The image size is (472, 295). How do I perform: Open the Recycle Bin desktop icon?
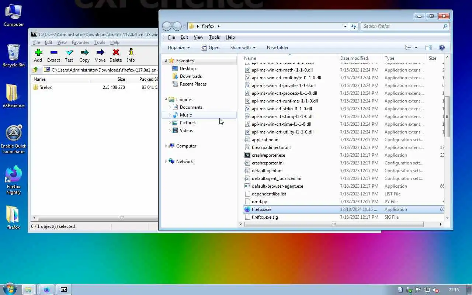(14, 56)
